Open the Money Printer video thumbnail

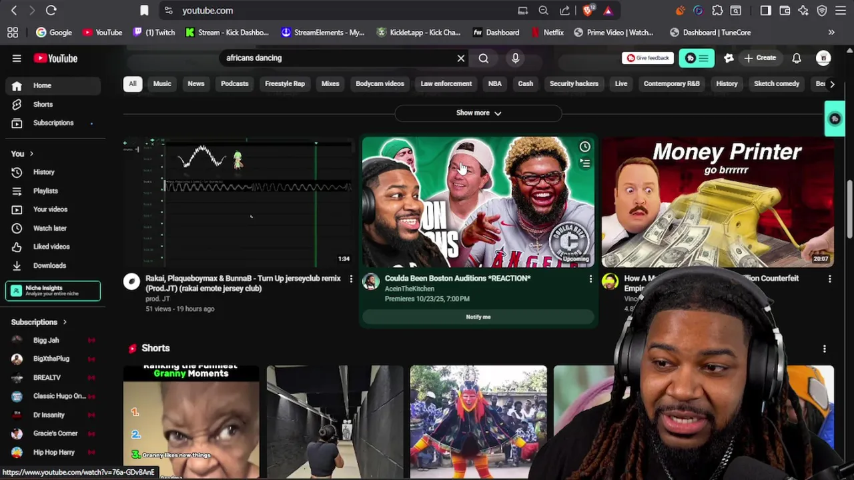[717, 202]
